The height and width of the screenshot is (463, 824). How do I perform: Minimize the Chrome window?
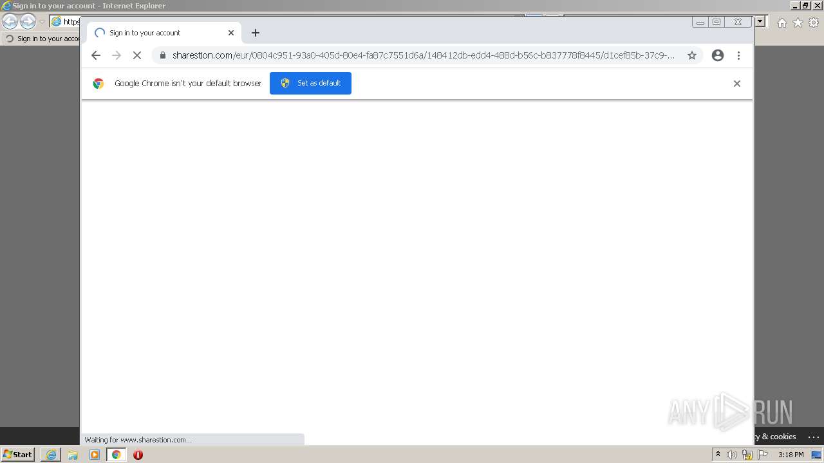click(700, 22)
